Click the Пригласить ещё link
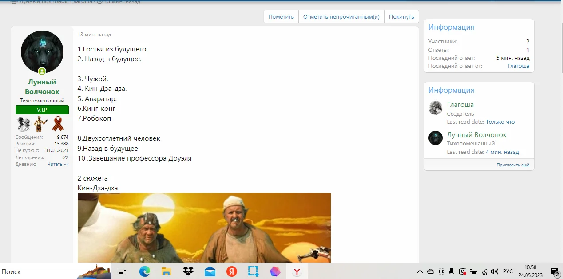This screenshot has height=279, width=563. [513, 165]
